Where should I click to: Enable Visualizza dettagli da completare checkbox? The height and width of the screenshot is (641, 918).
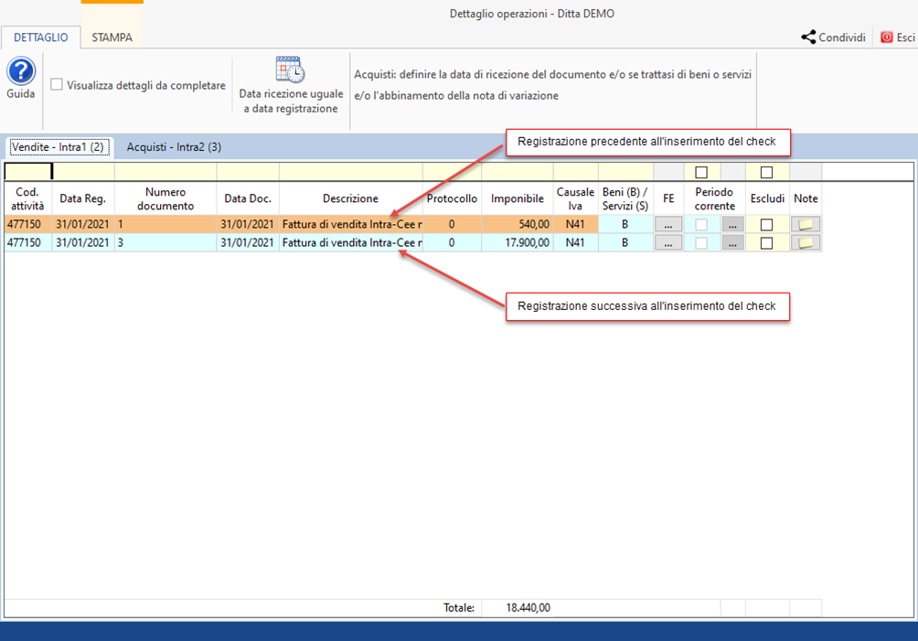pyautogui.click(x=57, y=85)
